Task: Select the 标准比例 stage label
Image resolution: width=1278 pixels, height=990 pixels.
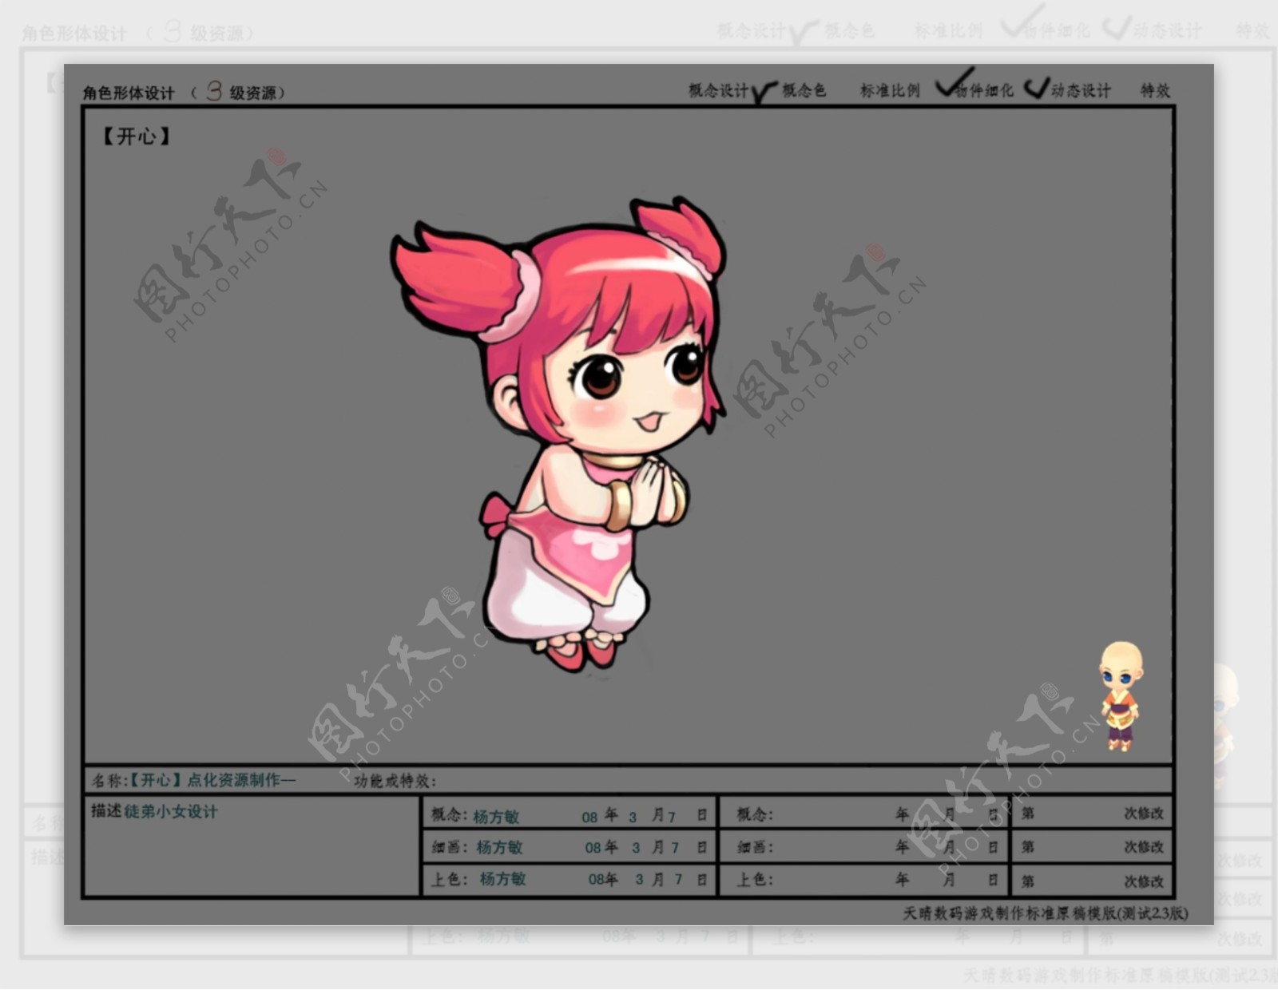Action: (x=890, y=90)
